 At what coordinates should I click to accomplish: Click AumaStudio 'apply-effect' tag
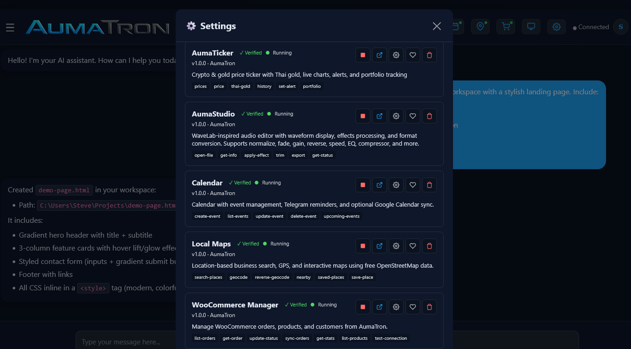(x=257, y=155)
